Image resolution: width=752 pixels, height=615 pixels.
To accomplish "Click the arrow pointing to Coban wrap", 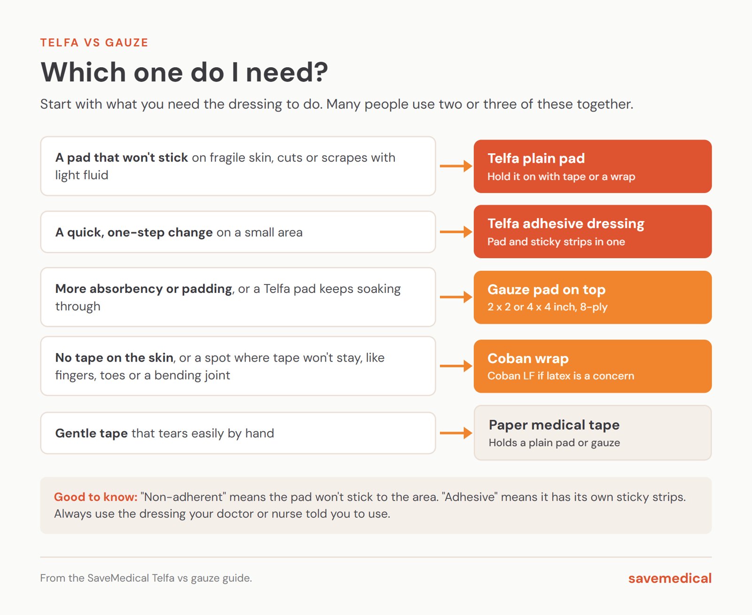I will (456, 366).
